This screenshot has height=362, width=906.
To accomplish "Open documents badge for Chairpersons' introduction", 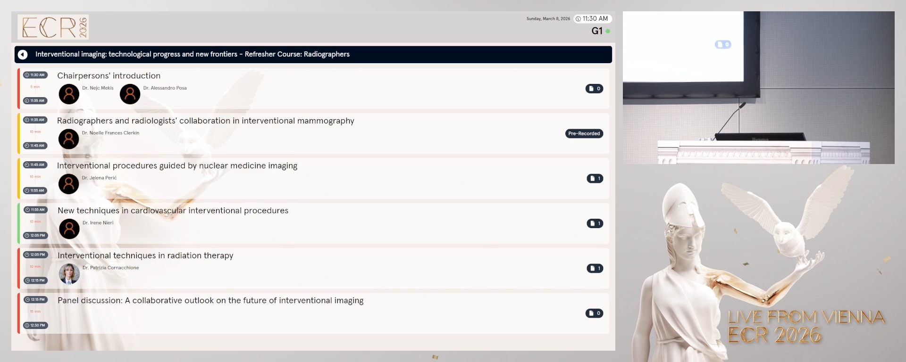I will click(x=594, y=89).
